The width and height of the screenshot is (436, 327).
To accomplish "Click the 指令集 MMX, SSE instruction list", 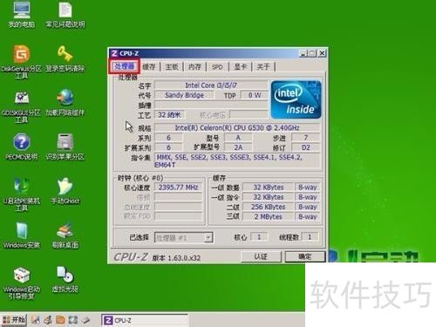I will (x=237, y=161).
